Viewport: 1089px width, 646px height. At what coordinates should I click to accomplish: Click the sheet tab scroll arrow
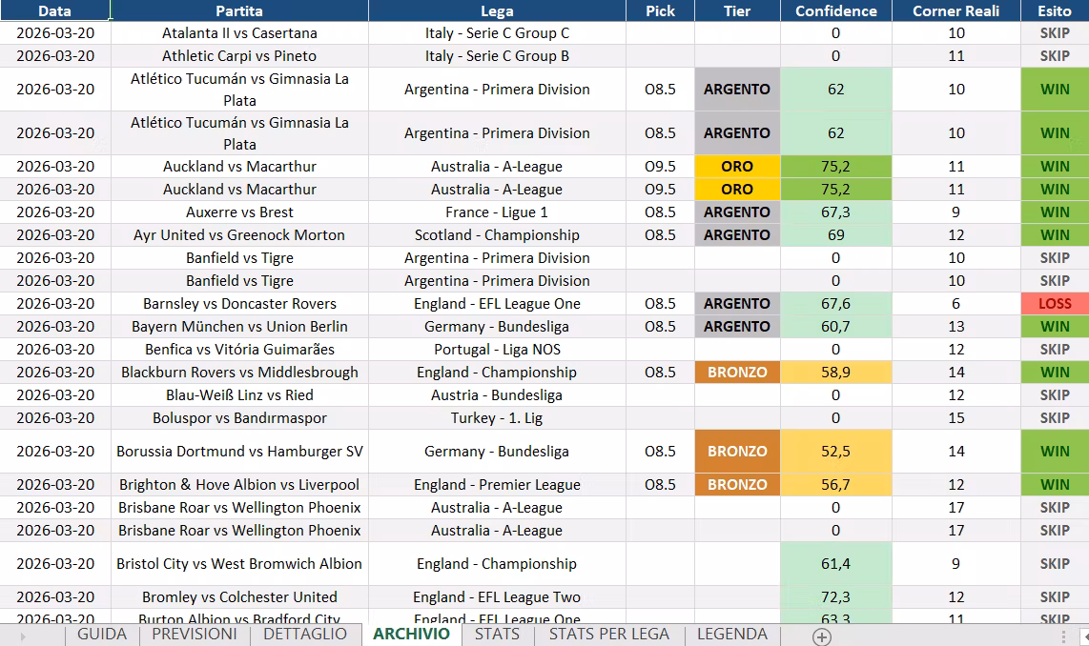23,636
